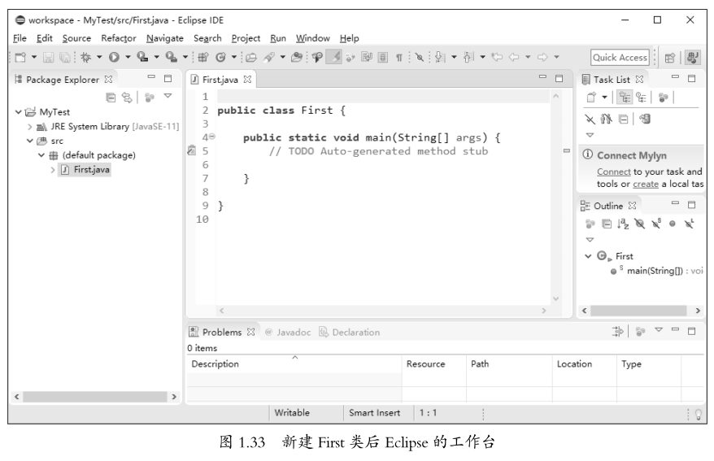
Task: Open the Source menu
Action: [76, 38]
